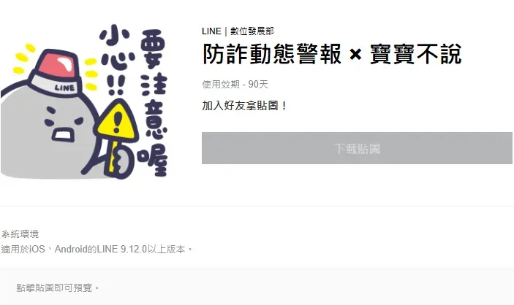Open the 數位發展部 publisher link
514x305 pixels.
click(x=252, y=31)
